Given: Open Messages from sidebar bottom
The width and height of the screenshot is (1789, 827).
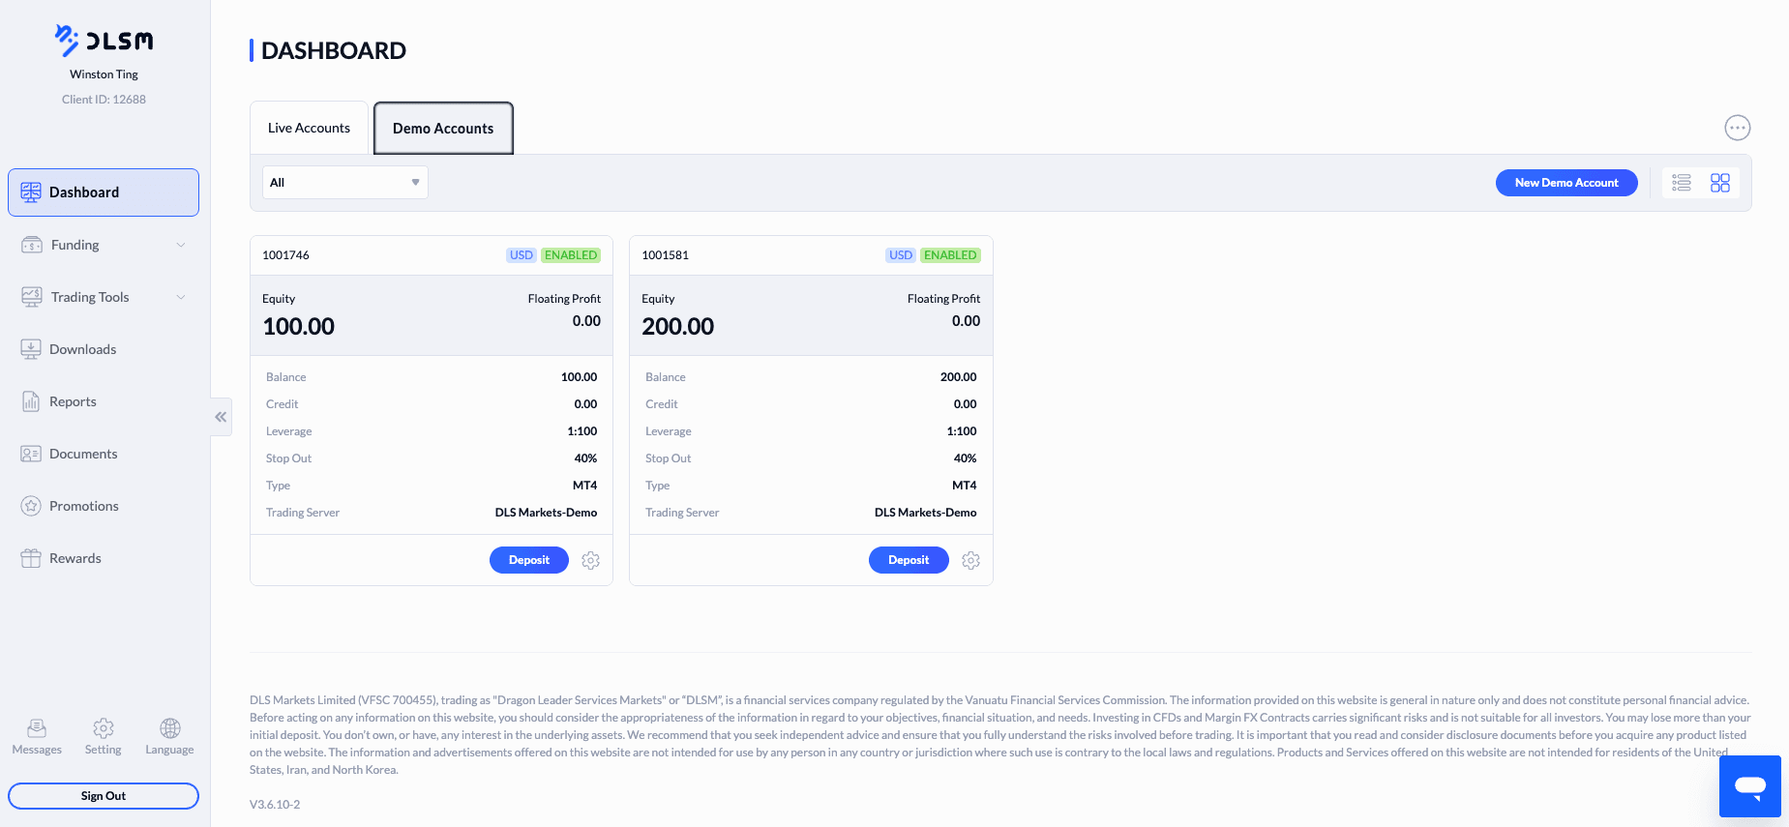Looking at the screenshot, I should [37, 737].
